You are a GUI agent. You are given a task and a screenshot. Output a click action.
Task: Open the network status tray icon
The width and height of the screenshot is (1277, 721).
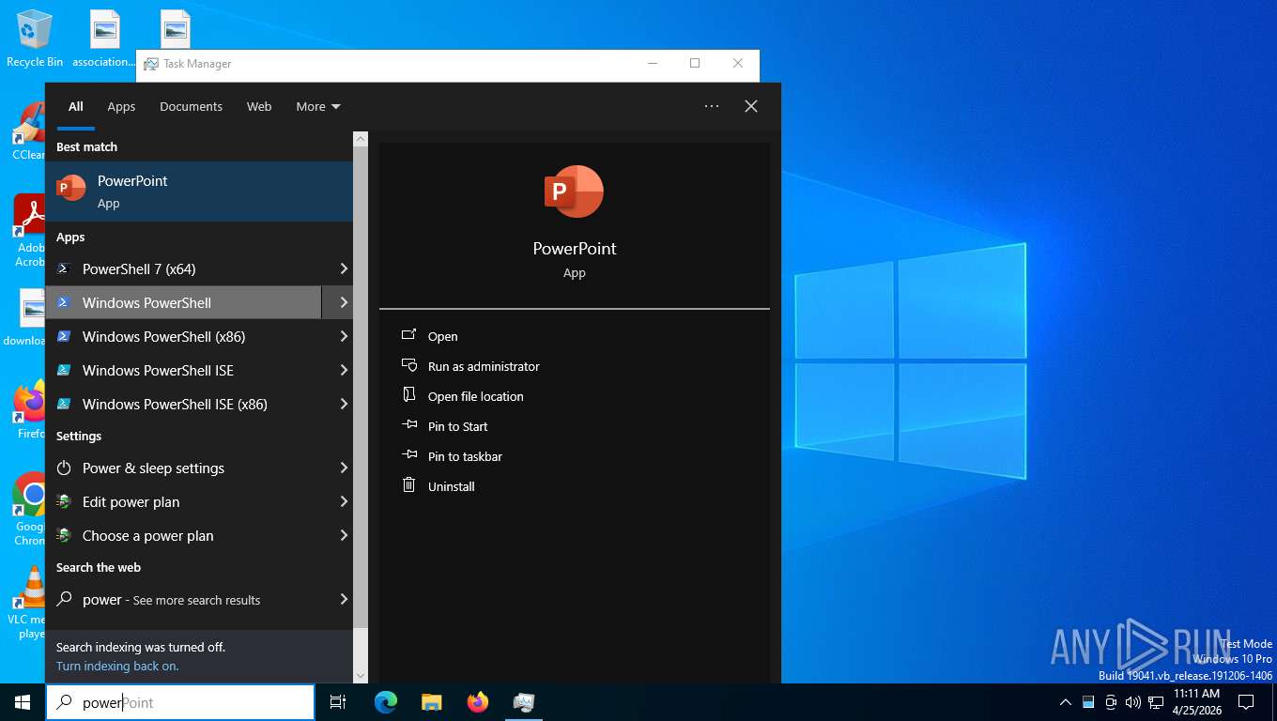coord(1156,702)
